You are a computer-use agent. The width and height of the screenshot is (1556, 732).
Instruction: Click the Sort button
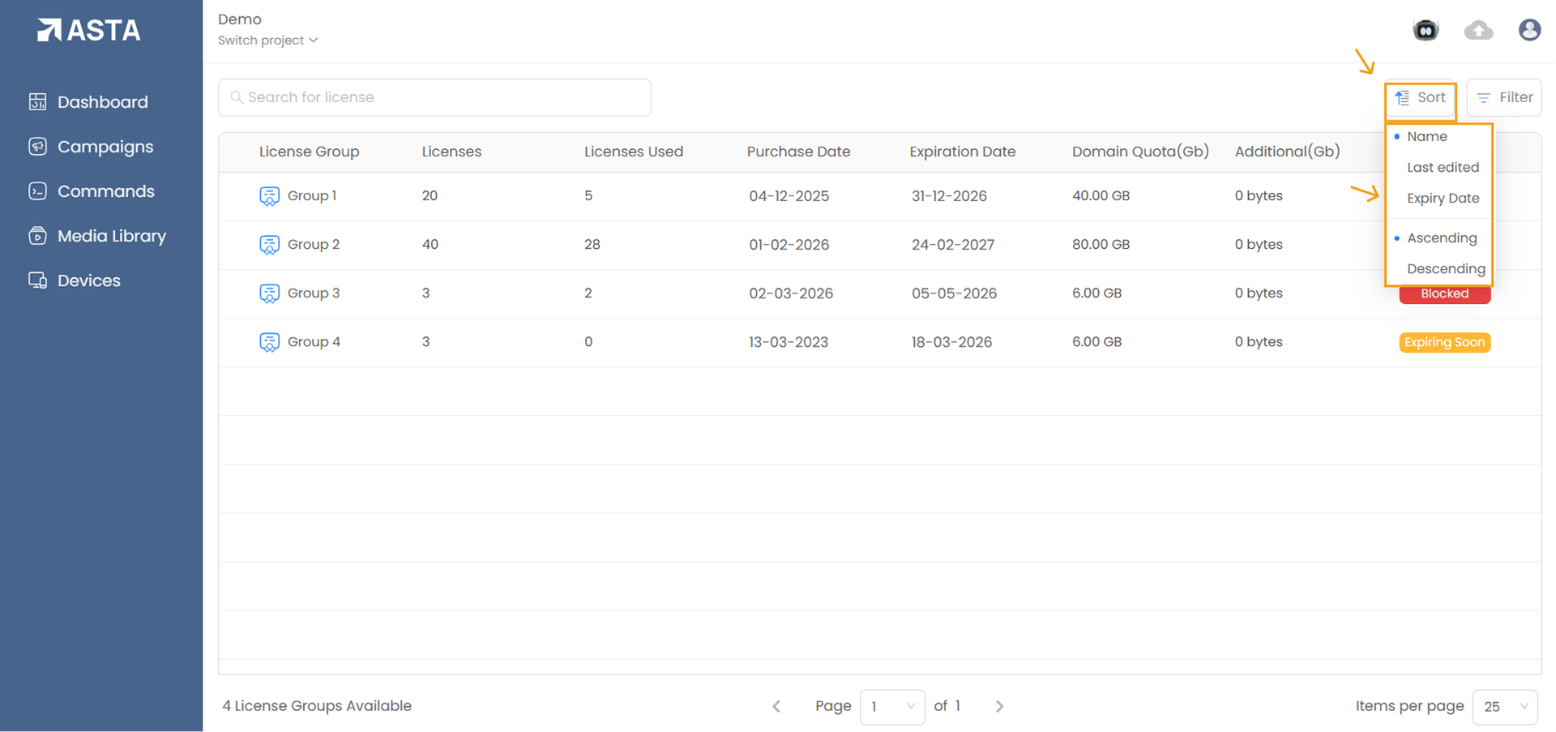(x=1420, y=98)
